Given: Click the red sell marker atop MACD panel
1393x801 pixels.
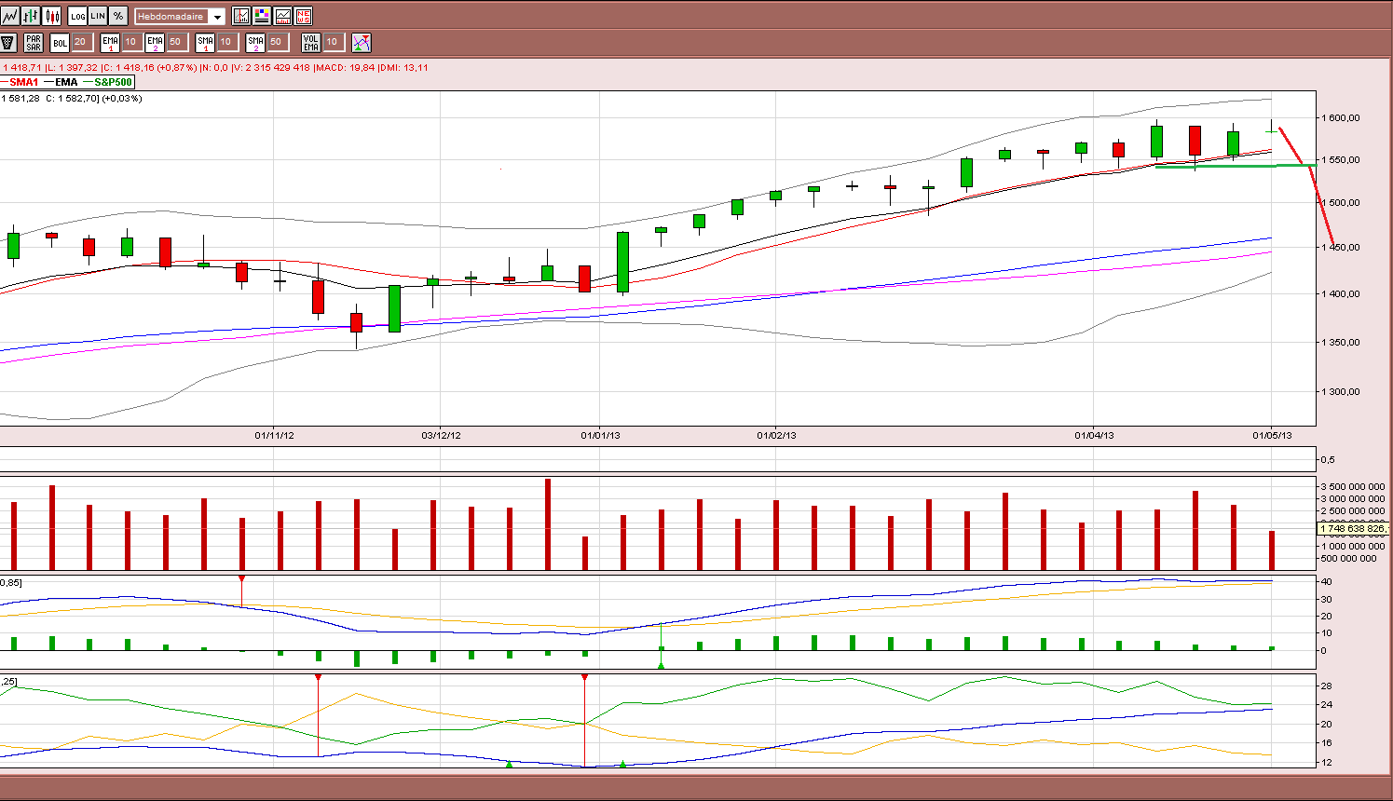Looking at the screenshot, I should tap(241, 579).
